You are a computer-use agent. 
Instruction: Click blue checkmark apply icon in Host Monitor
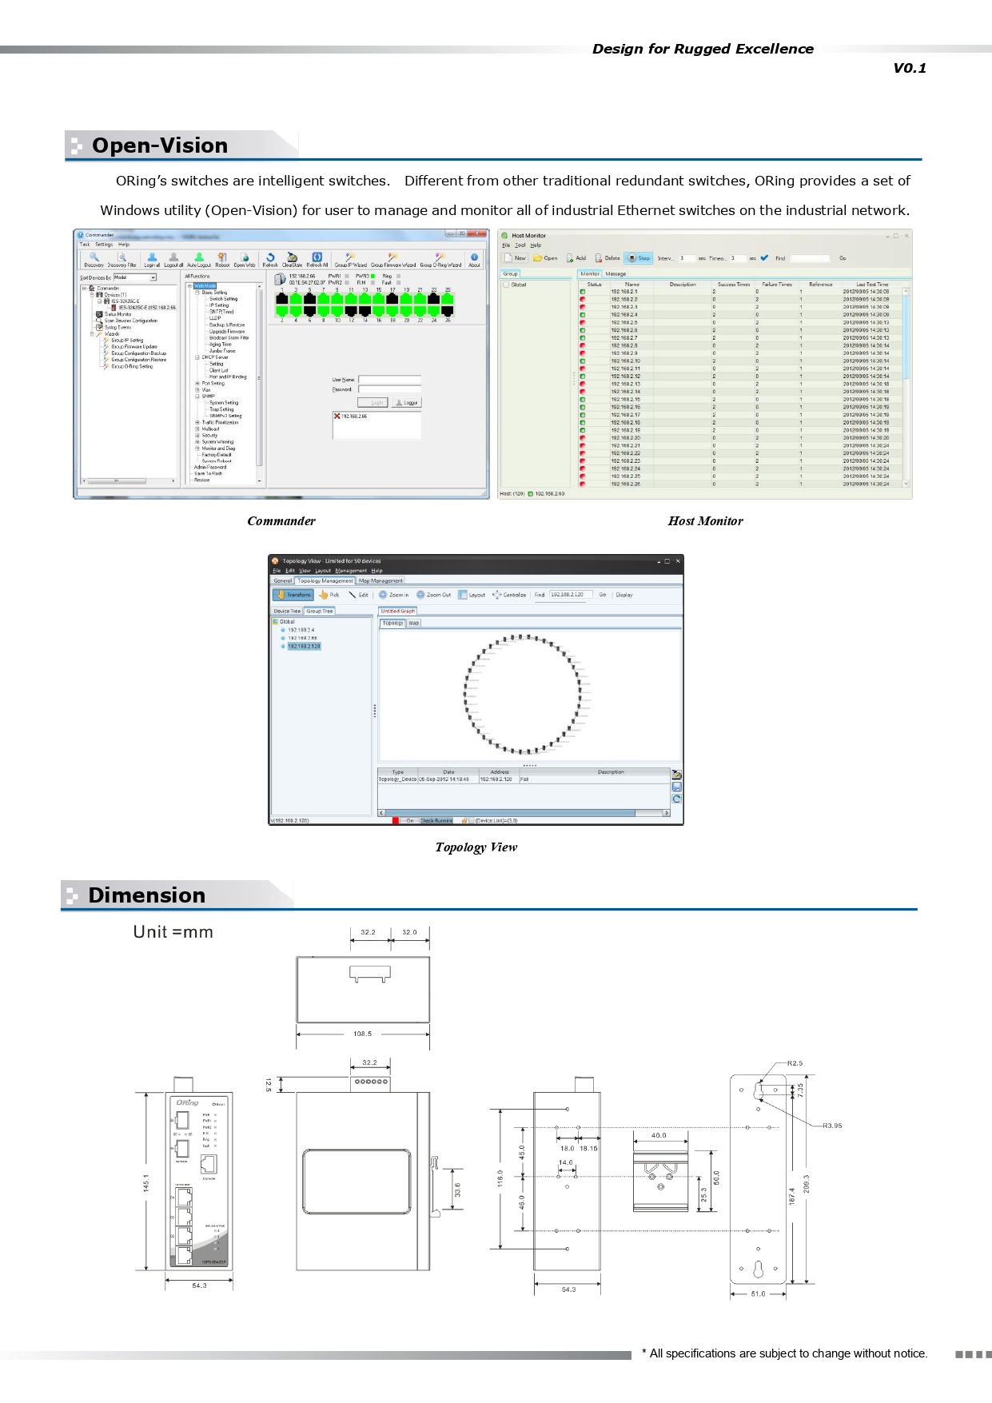(764, 258)
